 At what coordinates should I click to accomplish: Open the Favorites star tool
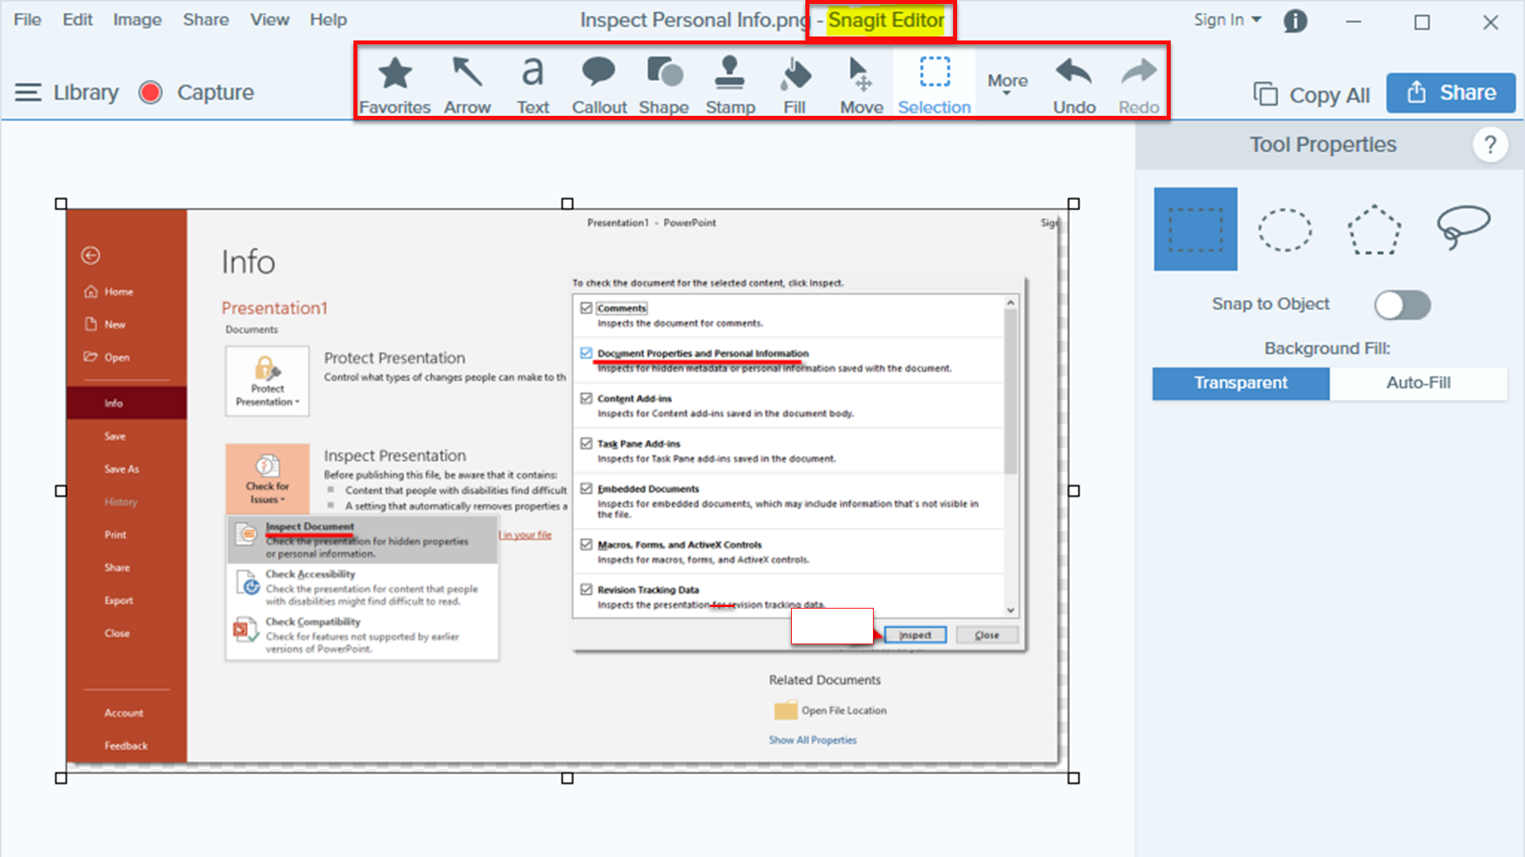pos(395,83)
